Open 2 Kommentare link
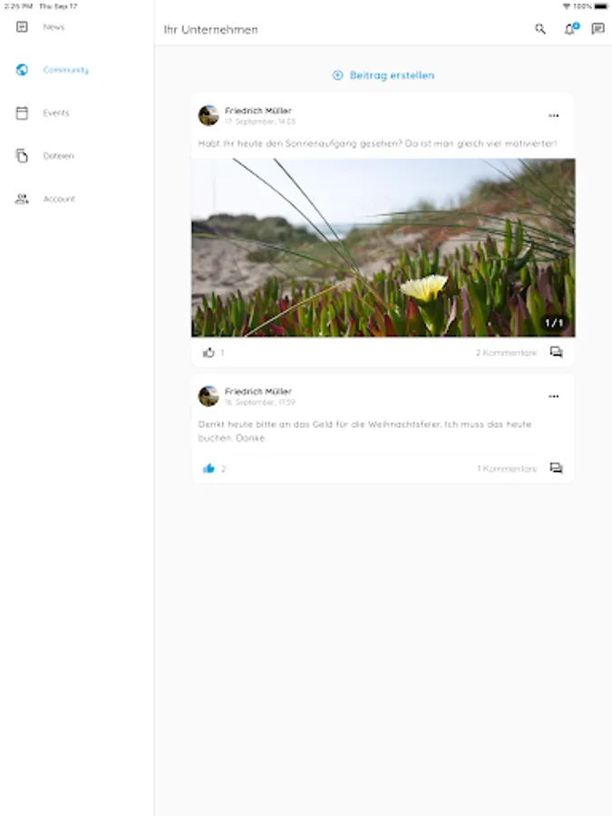The height and width of the screenshot is (816, 612). click(x=506, y=353)
